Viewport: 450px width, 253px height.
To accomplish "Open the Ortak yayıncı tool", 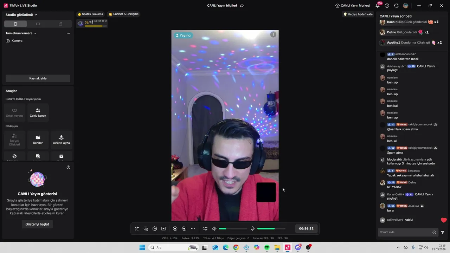I will pos(14,112).
